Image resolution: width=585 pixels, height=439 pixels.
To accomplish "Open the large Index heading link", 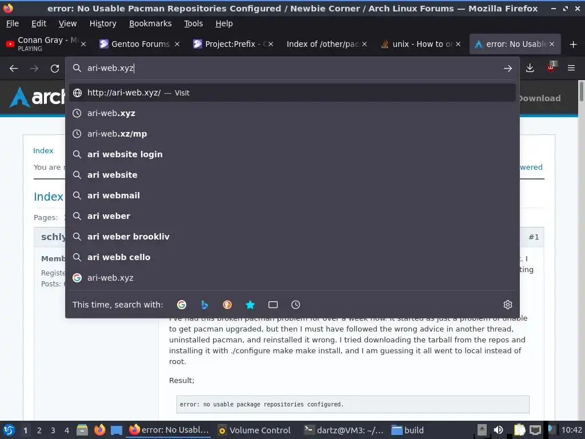I will tap(49, 197).
